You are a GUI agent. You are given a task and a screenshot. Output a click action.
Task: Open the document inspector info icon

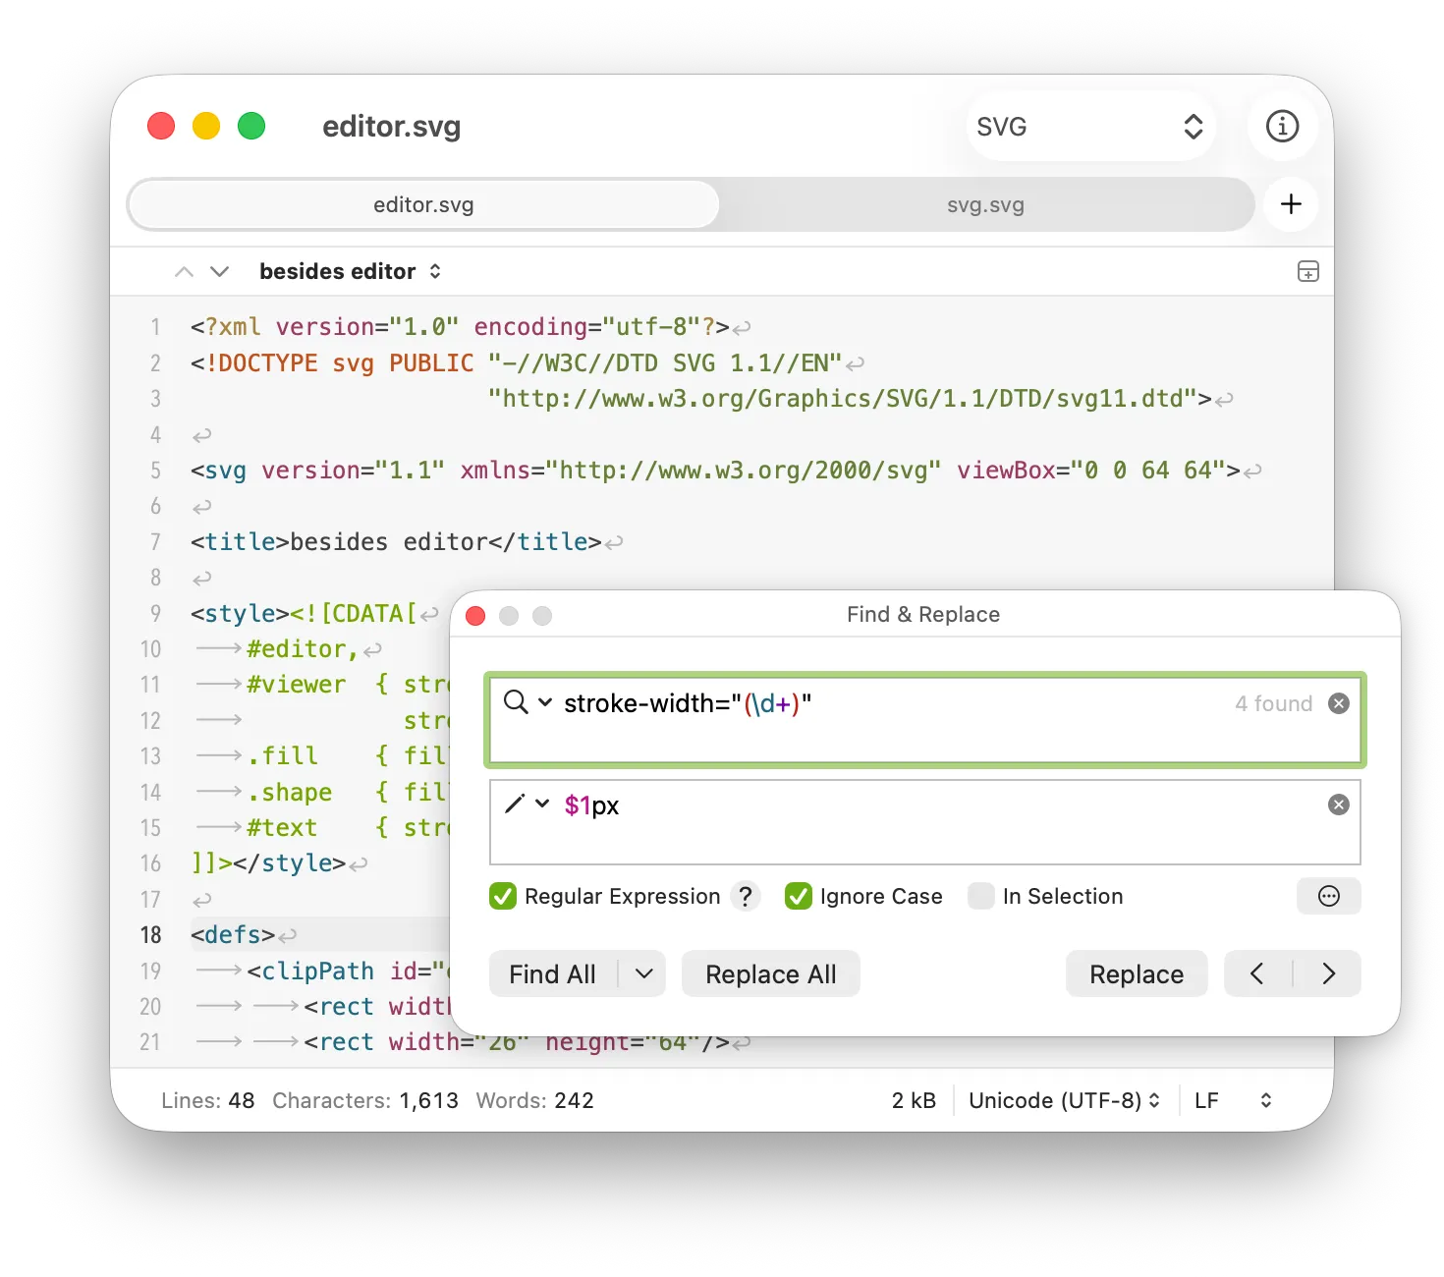[1282, 126]
